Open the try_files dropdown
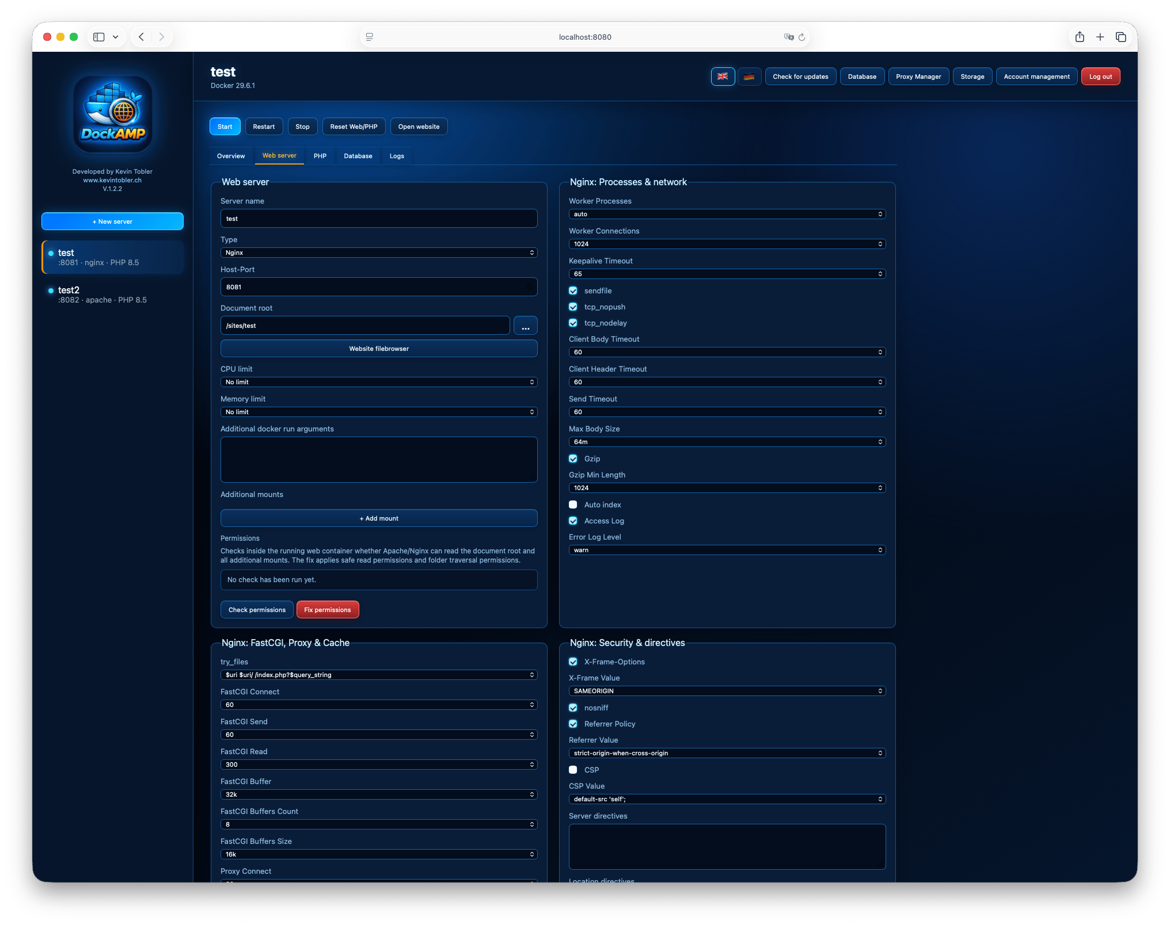Screen dimensions: 1170x925 pos(379,675)
